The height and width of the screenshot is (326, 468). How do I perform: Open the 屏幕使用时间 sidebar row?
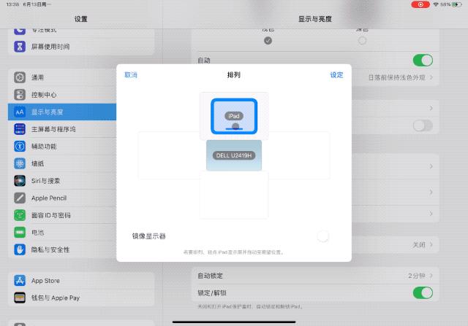[81, 47]
